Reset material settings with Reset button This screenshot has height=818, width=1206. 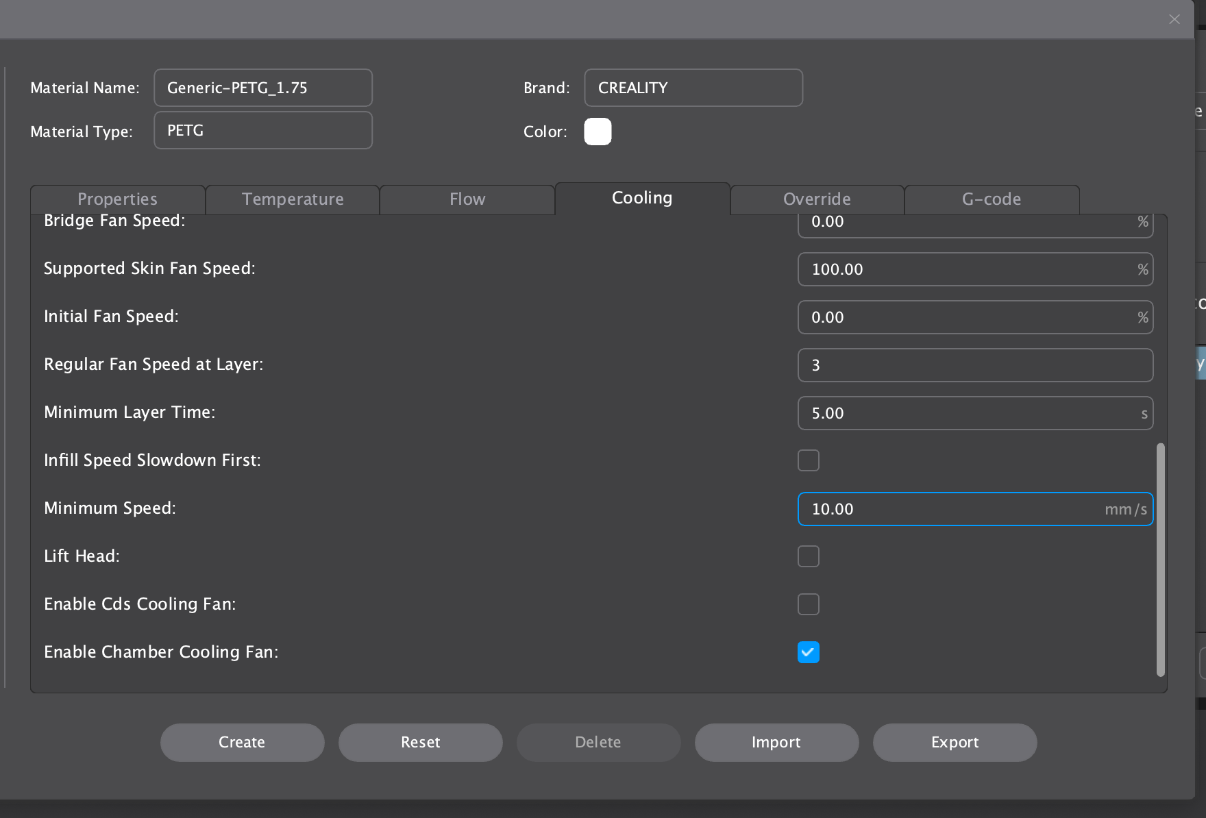coord(421,743)
